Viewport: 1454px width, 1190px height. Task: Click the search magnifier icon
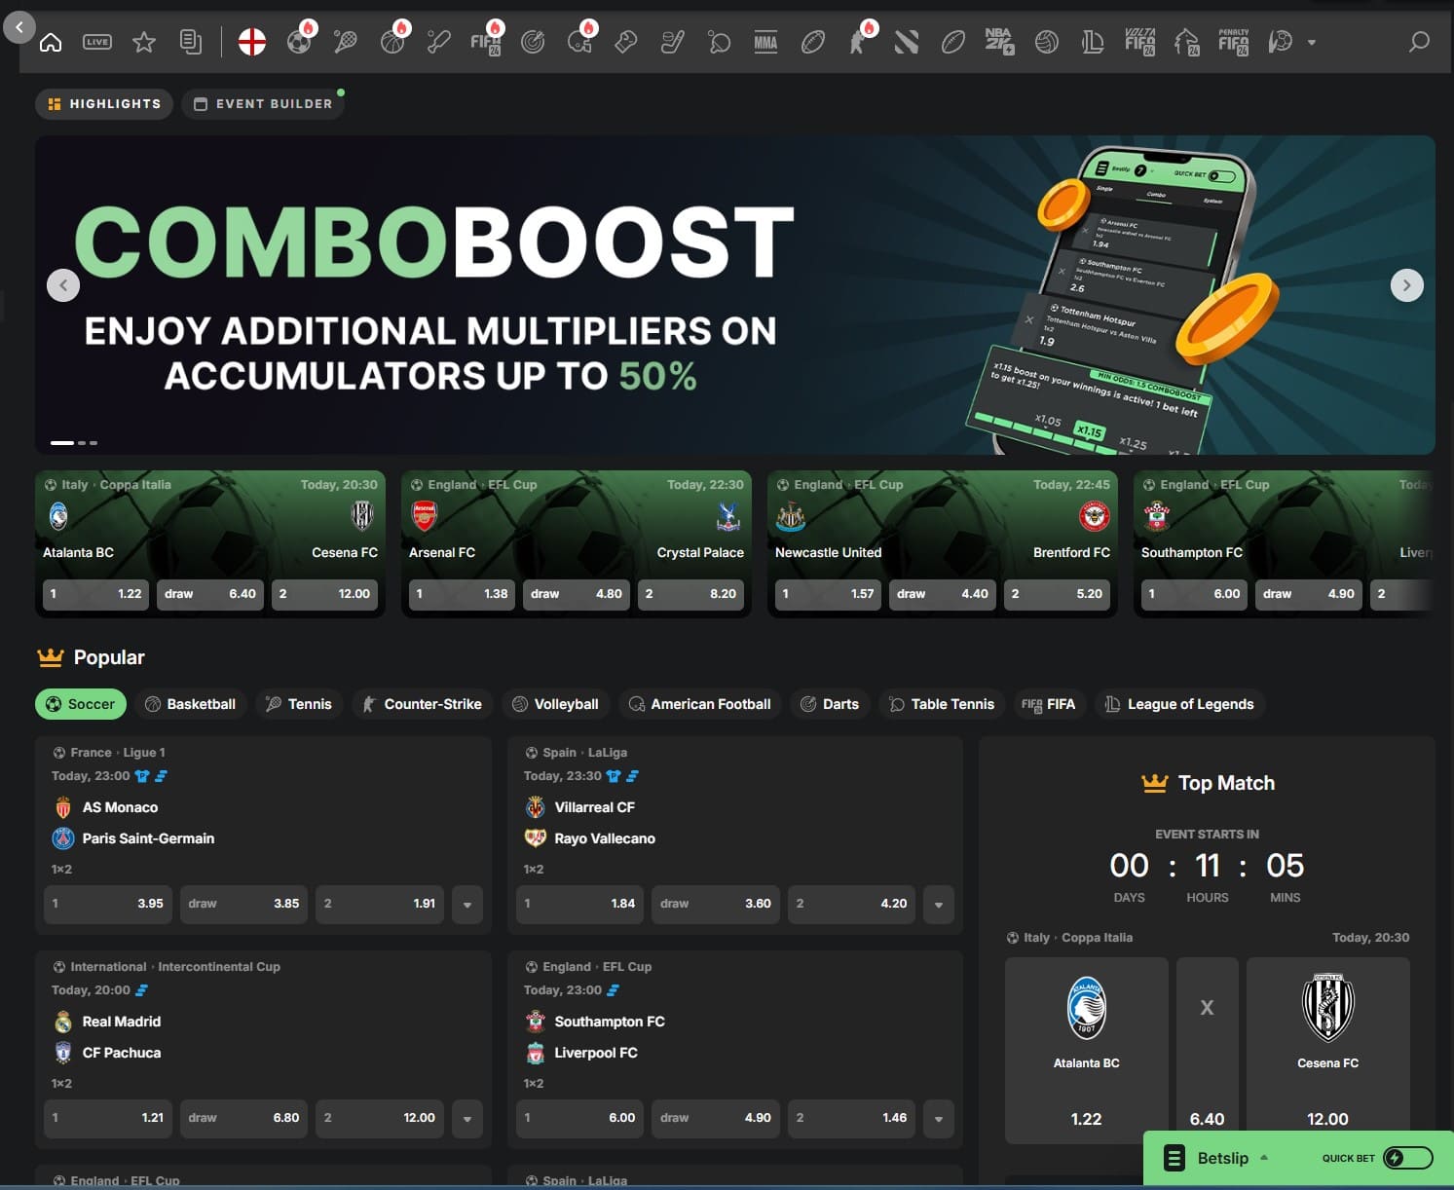1418,42
